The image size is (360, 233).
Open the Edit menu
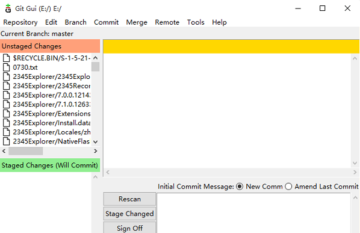51,22
